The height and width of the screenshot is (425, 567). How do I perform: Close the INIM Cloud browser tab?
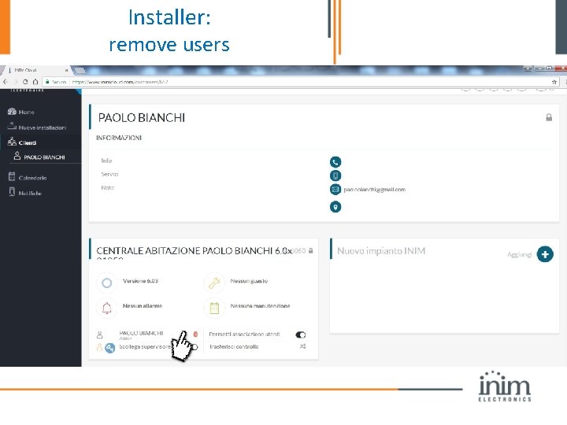pos(66,70)
